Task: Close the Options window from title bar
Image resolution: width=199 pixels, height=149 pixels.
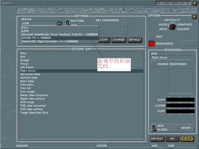Action: pos(194,3)
